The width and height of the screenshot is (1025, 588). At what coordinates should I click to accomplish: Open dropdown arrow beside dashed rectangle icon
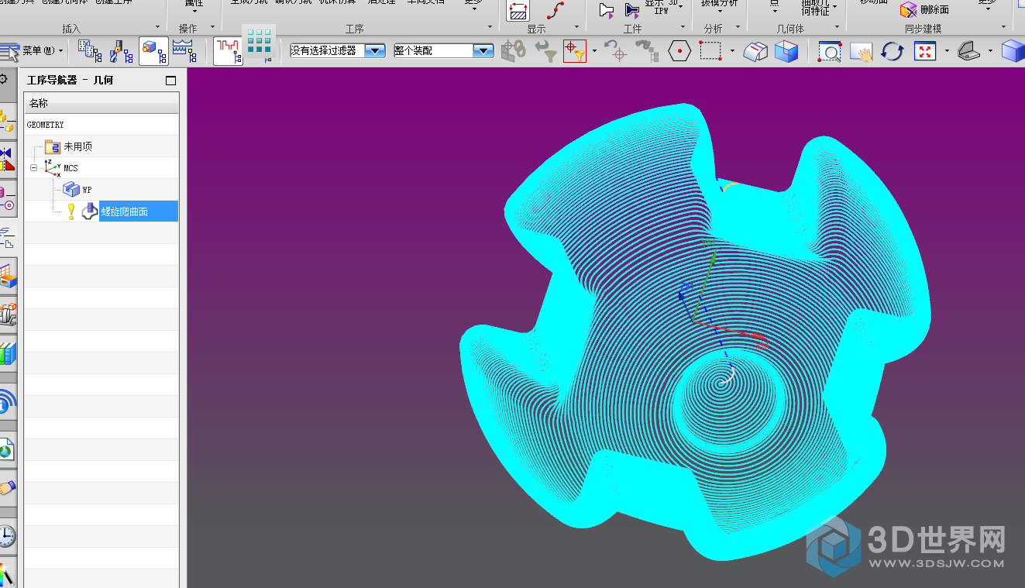732,52
